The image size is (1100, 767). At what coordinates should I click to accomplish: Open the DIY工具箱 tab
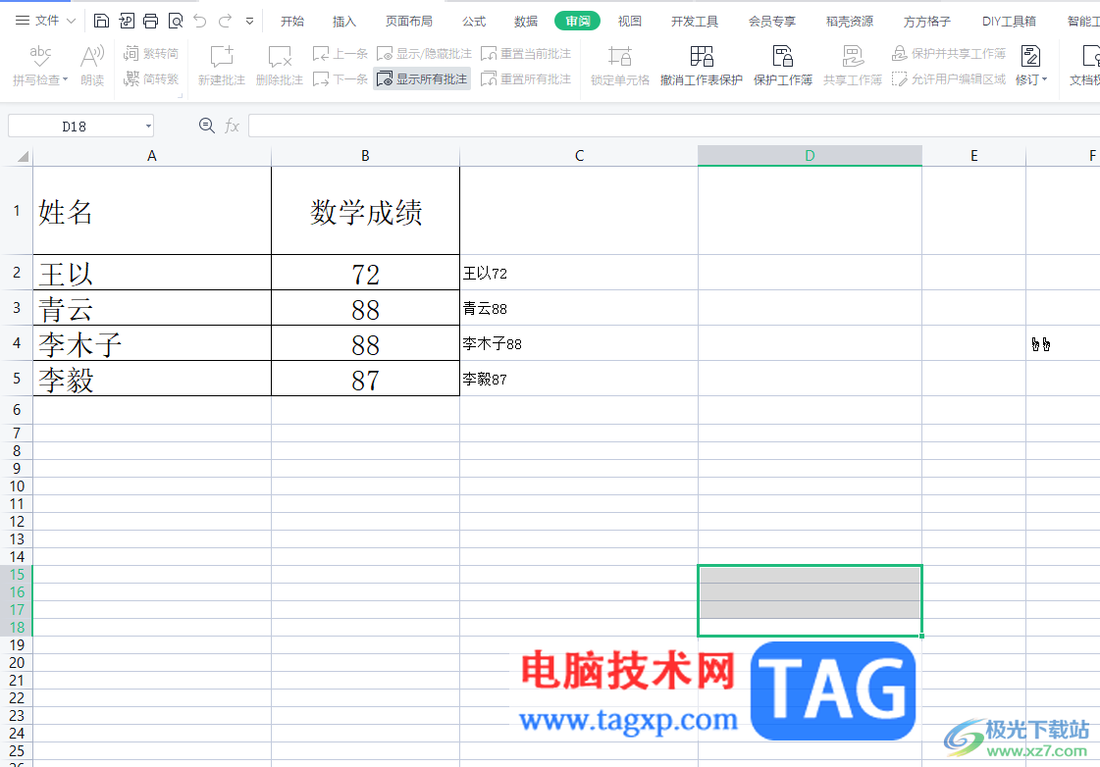tap(1009, 21)
